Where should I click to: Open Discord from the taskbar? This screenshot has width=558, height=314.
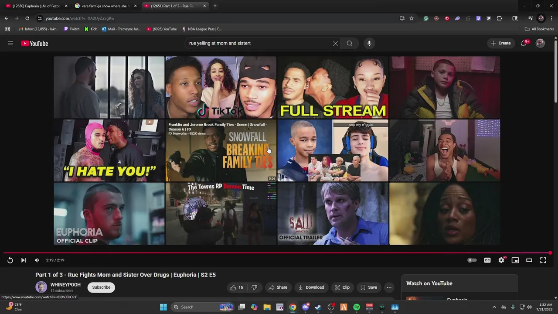click(x=306, y=307)
